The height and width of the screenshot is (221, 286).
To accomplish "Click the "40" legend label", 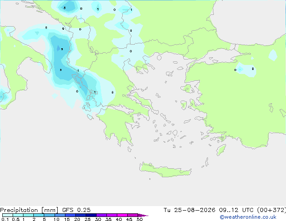I will (119, 219).
